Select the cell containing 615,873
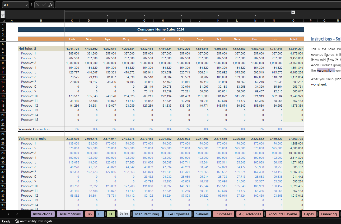Viewport: 341px width, 224px height. (274, 72)
